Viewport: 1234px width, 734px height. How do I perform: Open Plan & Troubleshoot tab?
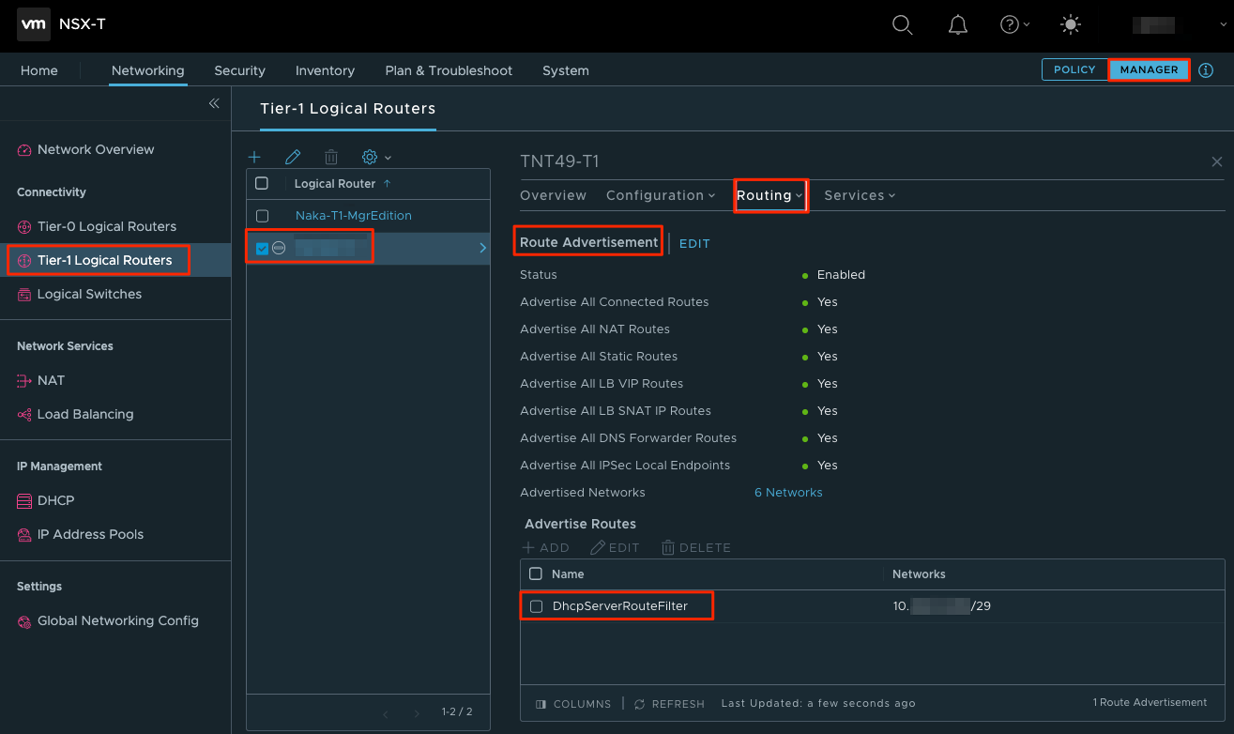tap(449, 70)
